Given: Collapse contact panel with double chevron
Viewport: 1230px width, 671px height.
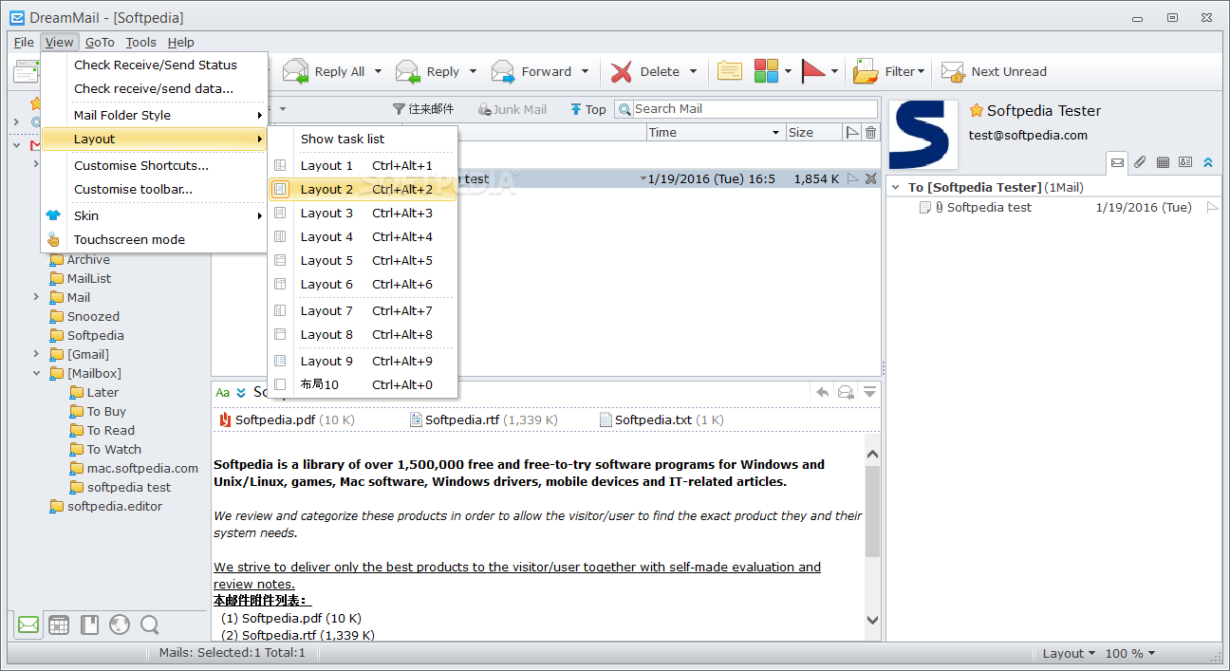Looking at the screenshot, I should 1208,162.
